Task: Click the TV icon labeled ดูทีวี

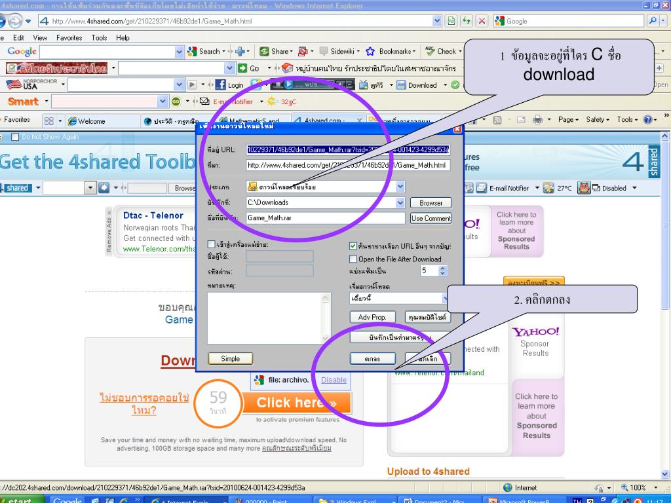Action: 363,84
